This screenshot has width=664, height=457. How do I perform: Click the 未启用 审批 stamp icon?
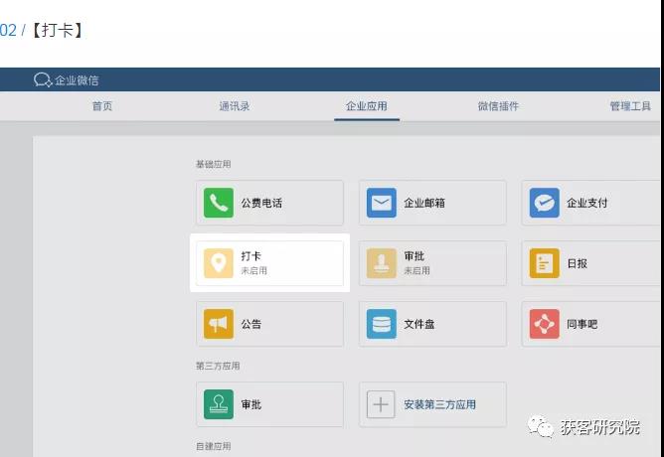click(x=382, y=263)
